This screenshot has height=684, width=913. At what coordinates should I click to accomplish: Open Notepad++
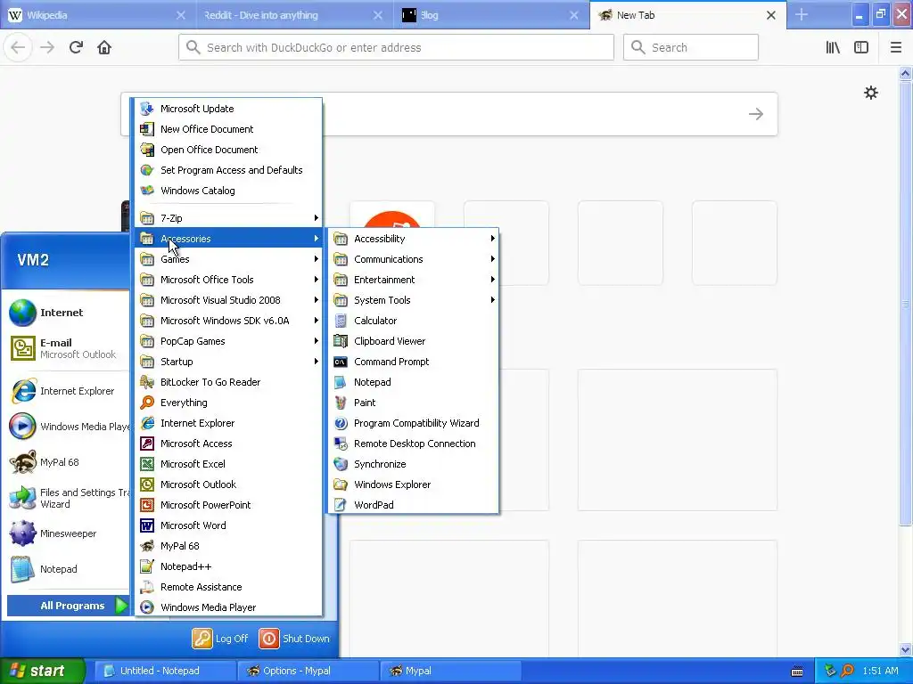tap(228, 566)
